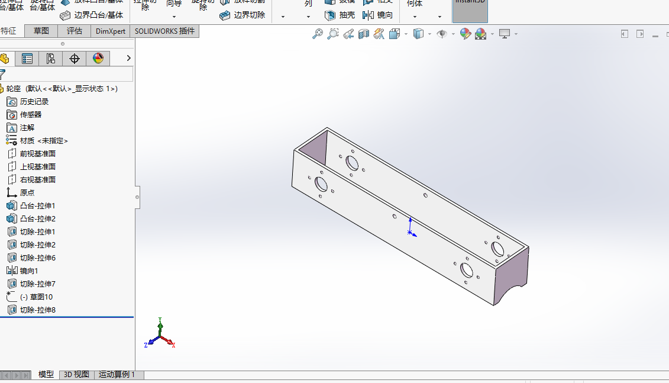
Task: Toggle the hide/show items eye icon
Action: coord(441,34)
